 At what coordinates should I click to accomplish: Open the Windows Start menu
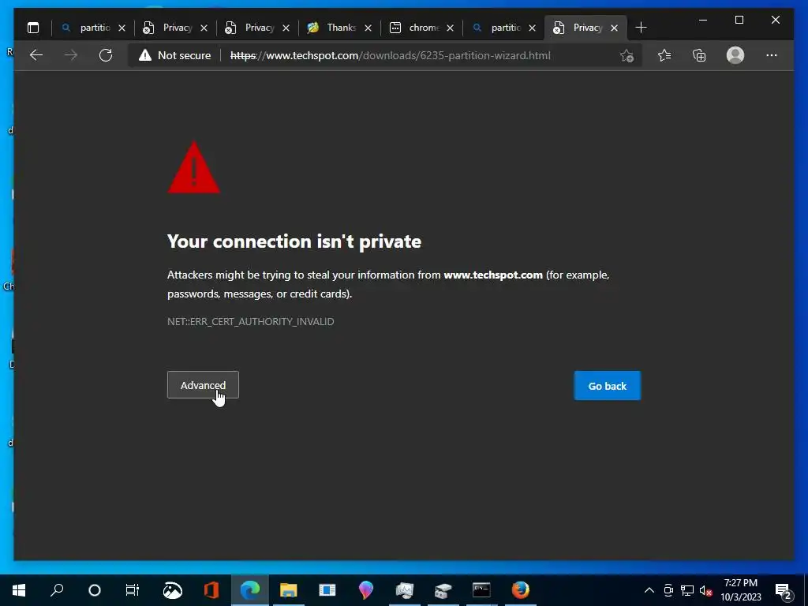click(x=19, y=590)
